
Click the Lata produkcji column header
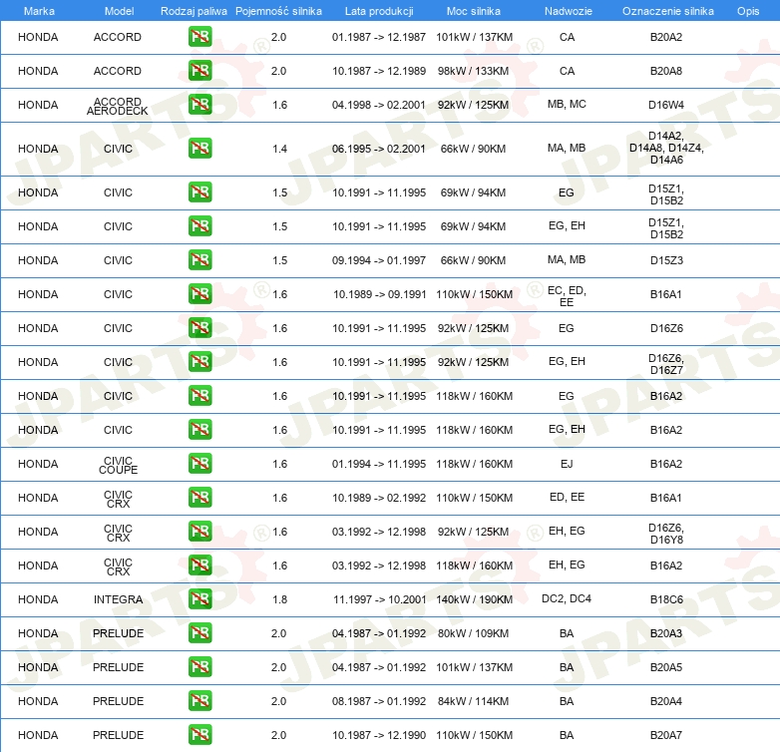pos(379,11)
